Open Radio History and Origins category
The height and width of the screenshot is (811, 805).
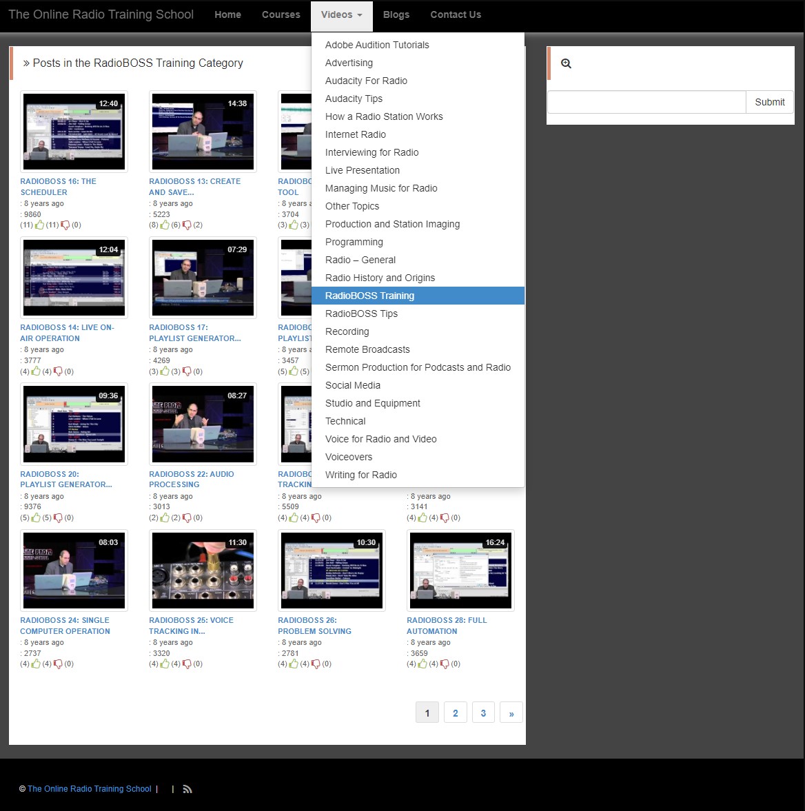click(418, 278)
